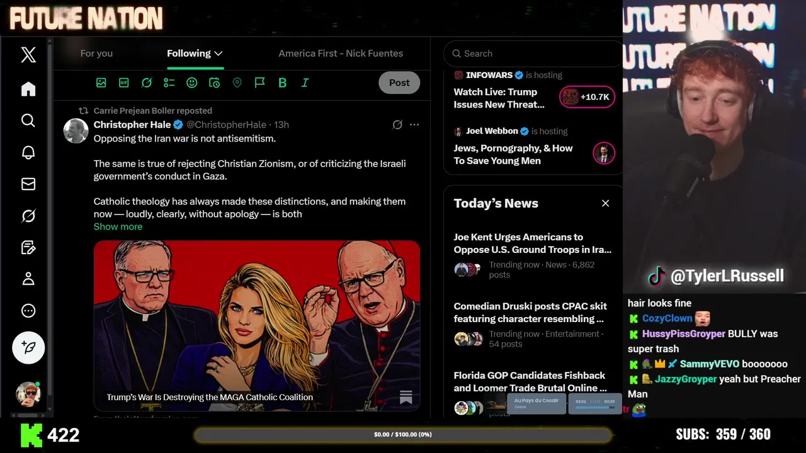Click the Search input field

point(533,53)
